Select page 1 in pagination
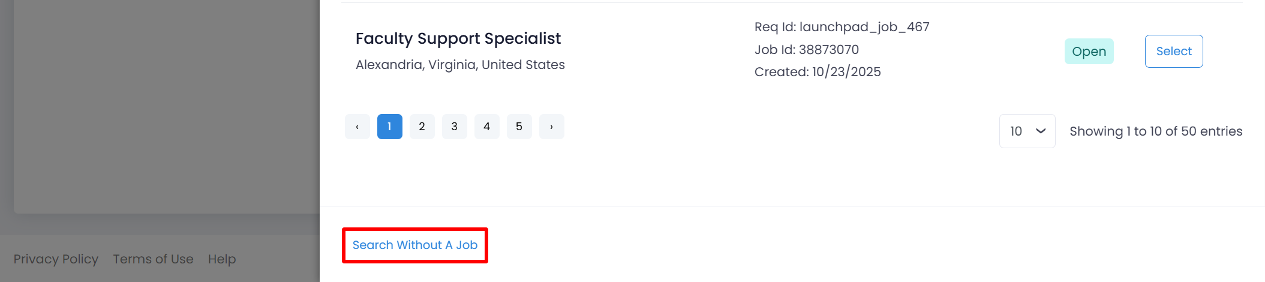1265x282 pixels. click(389, 127)
